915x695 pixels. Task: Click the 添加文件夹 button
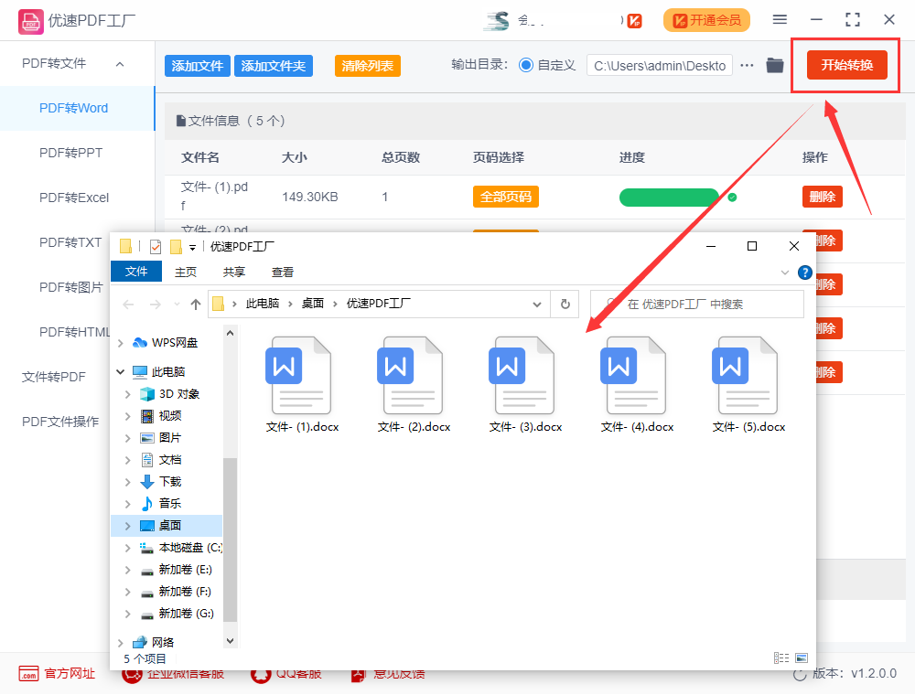pos(273,66)
